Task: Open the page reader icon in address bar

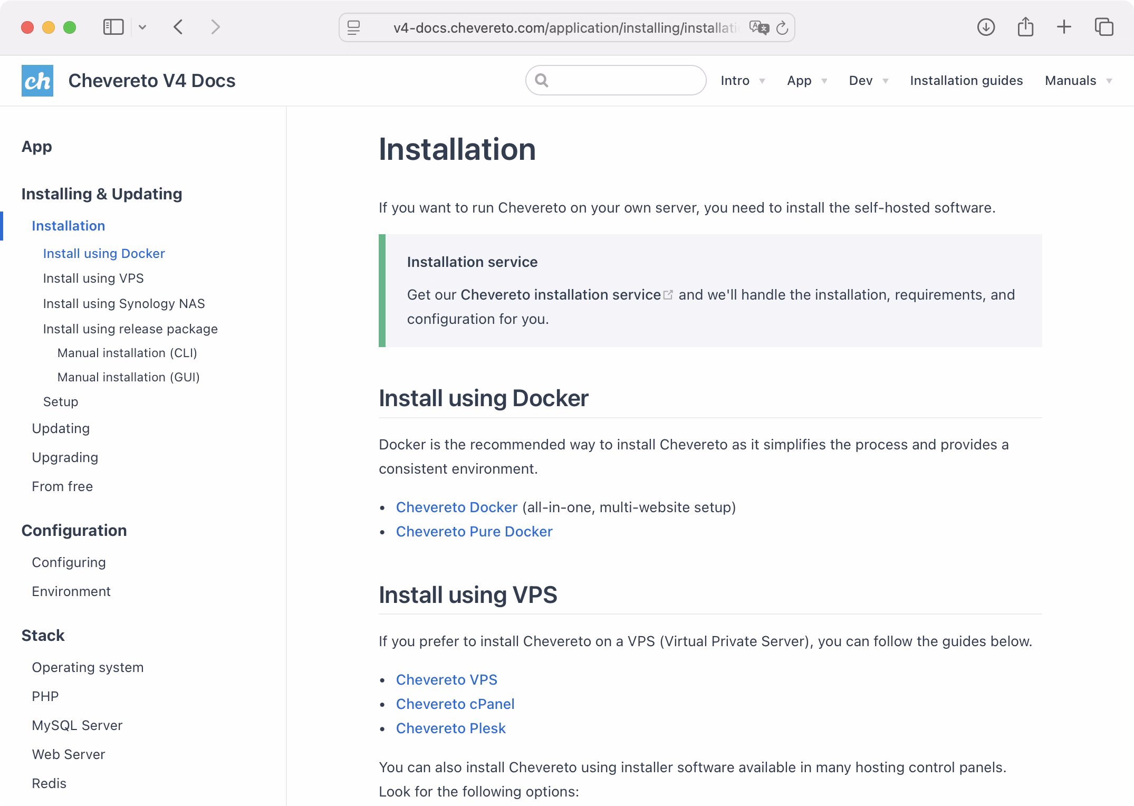Action: pyautogui.click(x=354, y=27)
